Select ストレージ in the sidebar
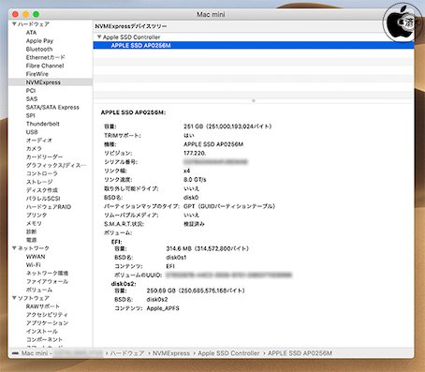Image resolution: width=425 pixels, height=372 pixels. (x=39, y=182)
